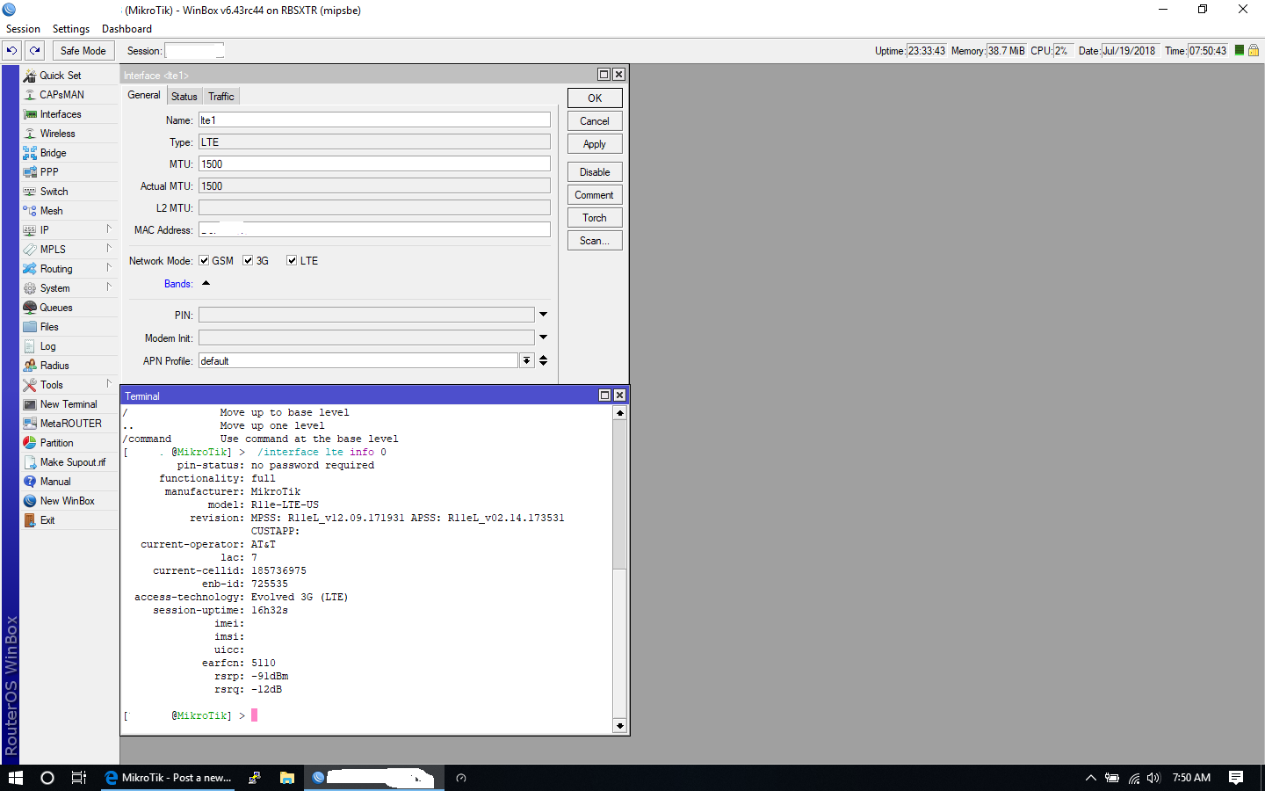Open MetaROUTER icon in sidebar

[30, 424]
